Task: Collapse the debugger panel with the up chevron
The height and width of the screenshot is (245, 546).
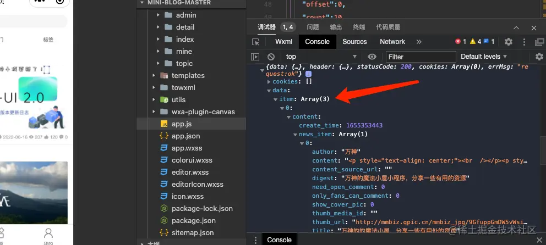Action: click(x=516, y=28)
